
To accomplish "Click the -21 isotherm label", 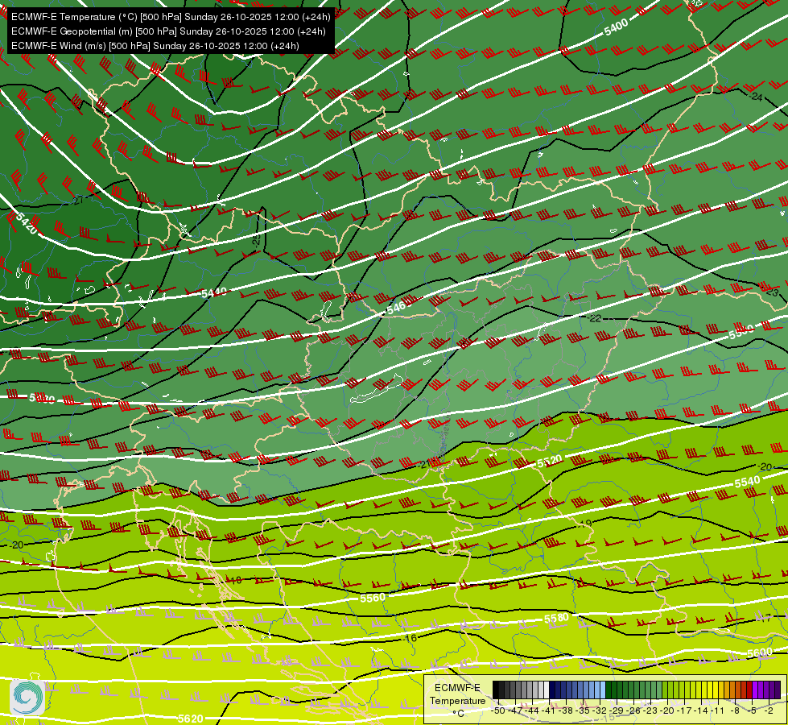I will [425, 464].
